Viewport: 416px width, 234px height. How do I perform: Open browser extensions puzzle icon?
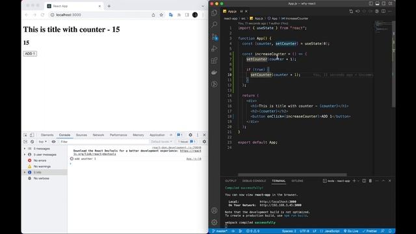179,15
